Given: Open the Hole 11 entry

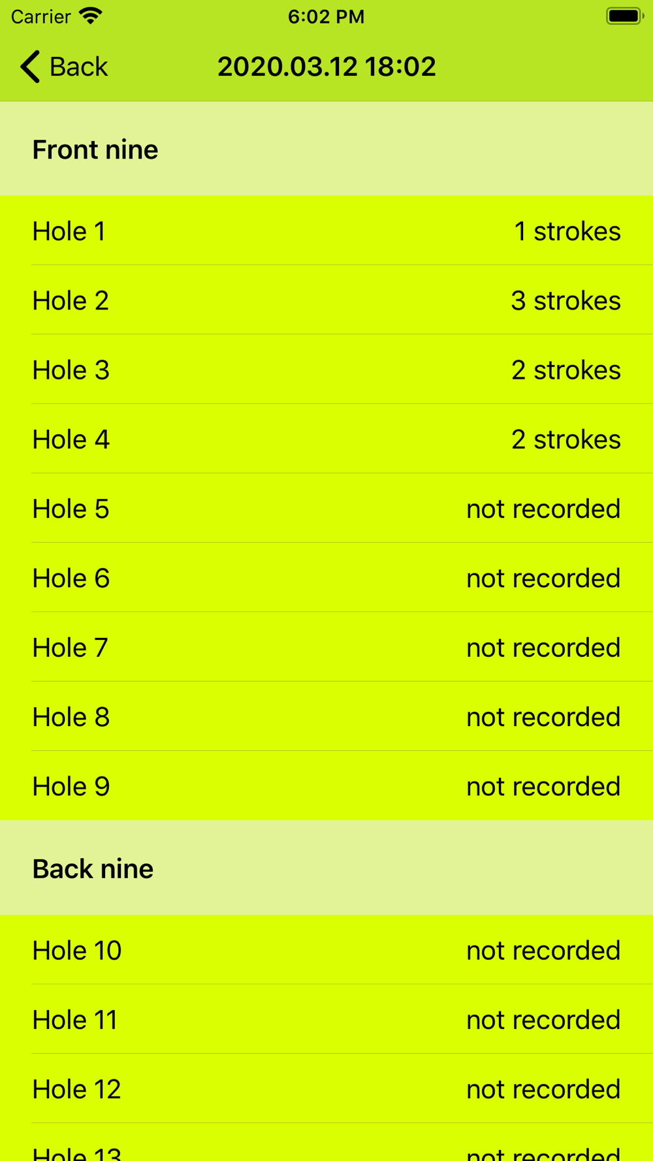Looking at the screenshot, I should click(326, 1019).
